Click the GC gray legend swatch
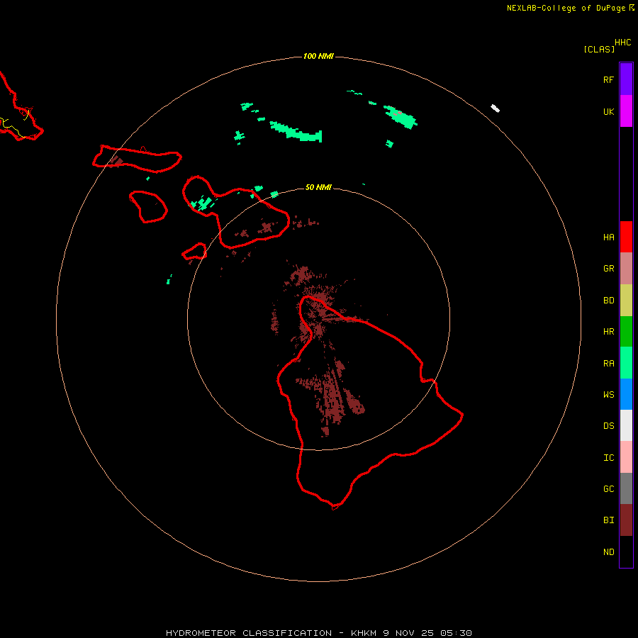Screen dimensions: 638x638 click(x=626, y=488)
